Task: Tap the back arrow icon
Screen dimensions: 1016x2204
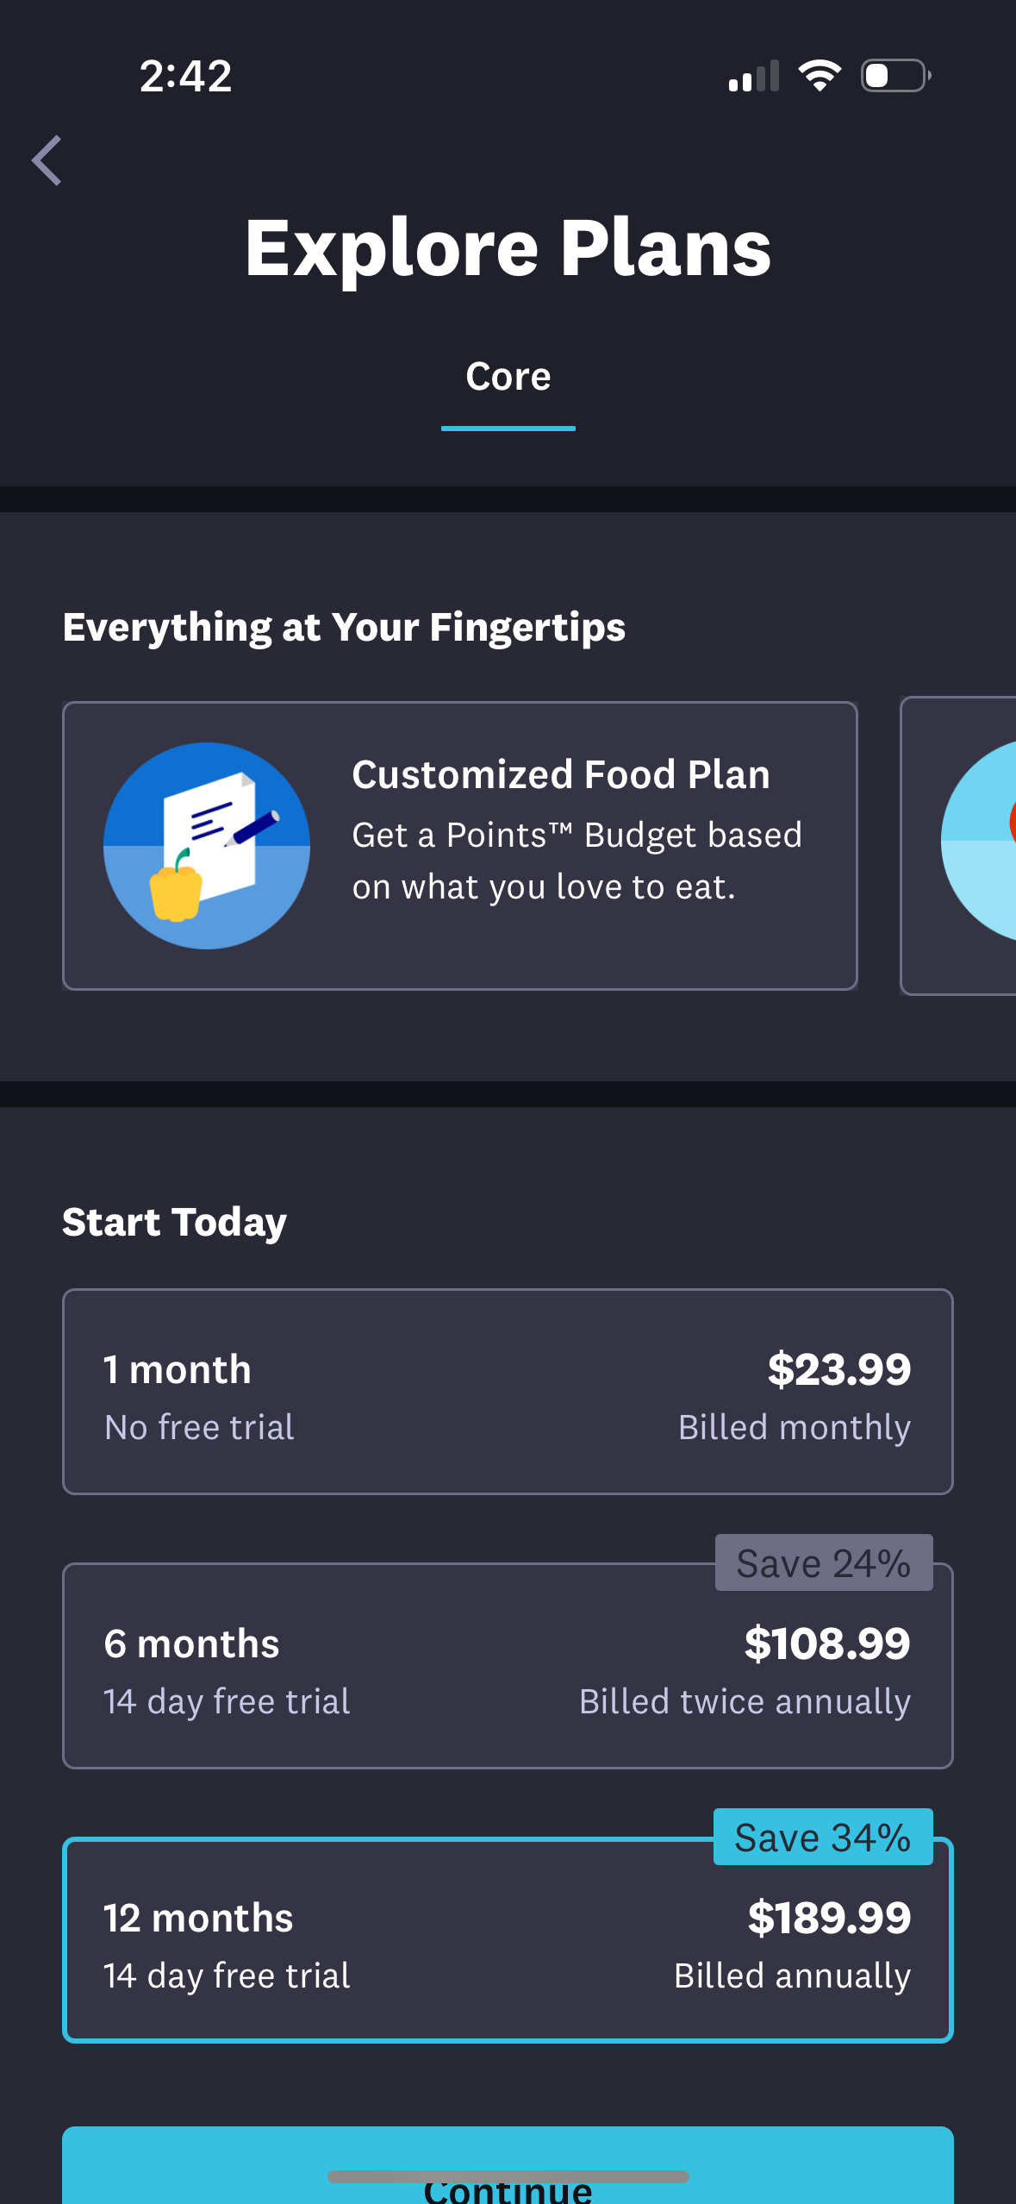Action: (x=47, y=160)
